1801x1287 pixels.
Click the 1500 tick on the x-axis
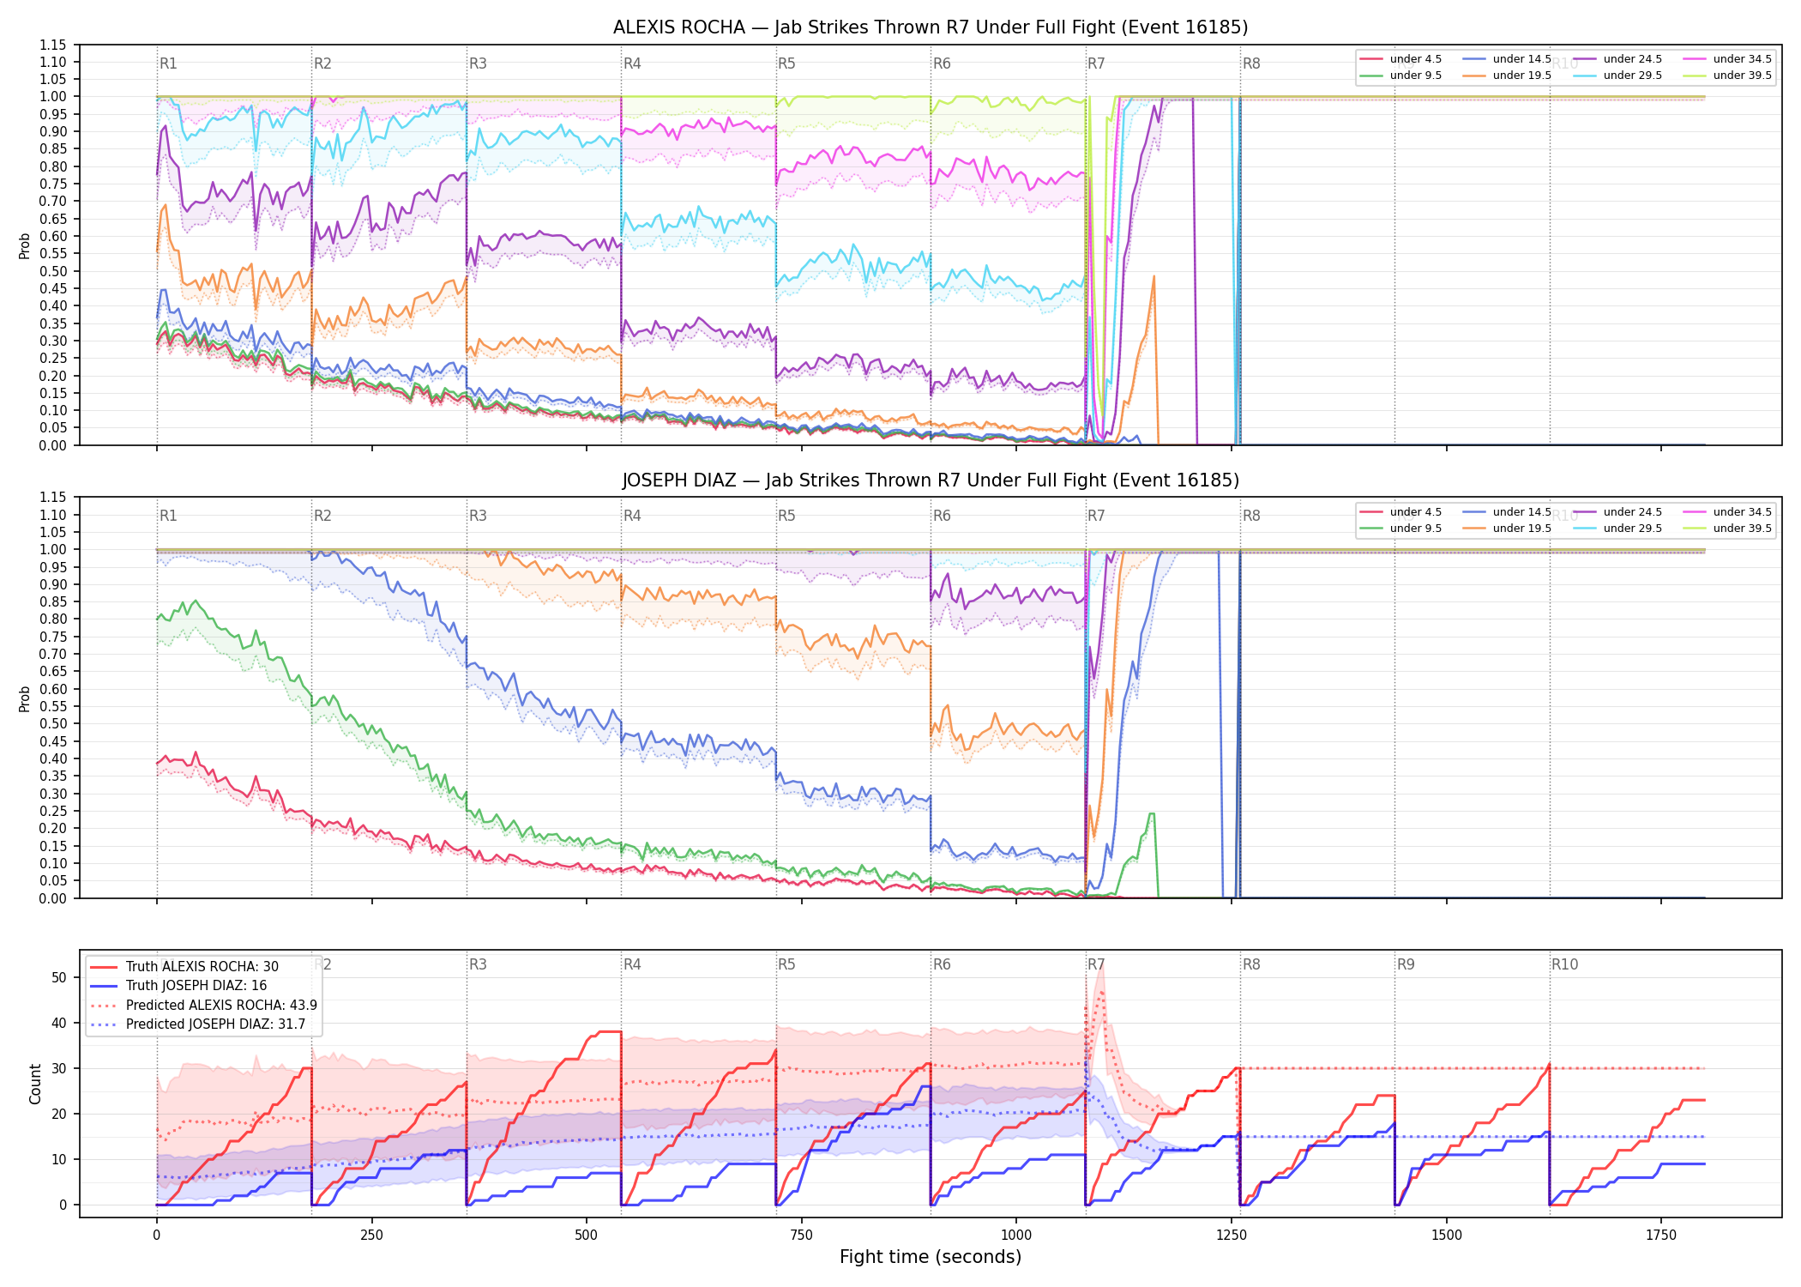pyautogui.click(x=1447, y=1235)
